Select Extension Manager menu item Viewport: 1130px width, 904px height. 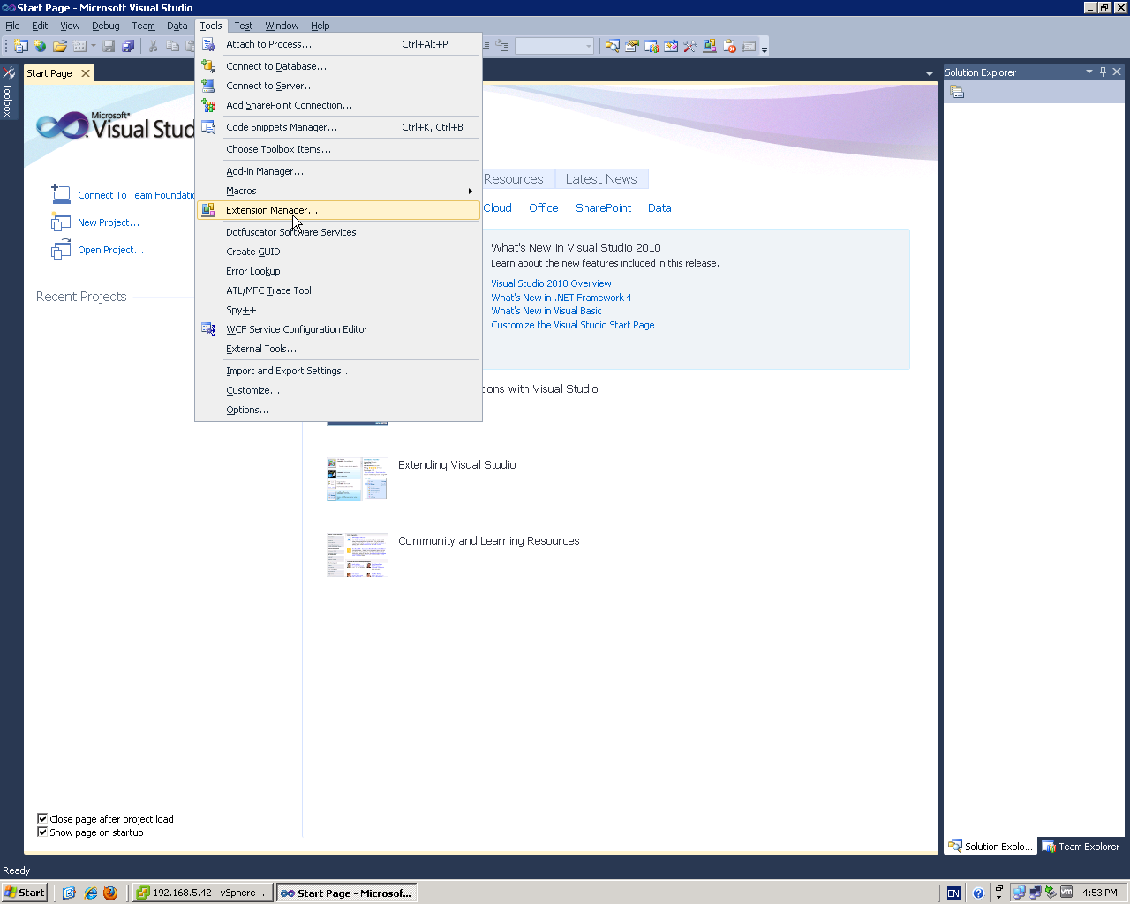point(339,210)
